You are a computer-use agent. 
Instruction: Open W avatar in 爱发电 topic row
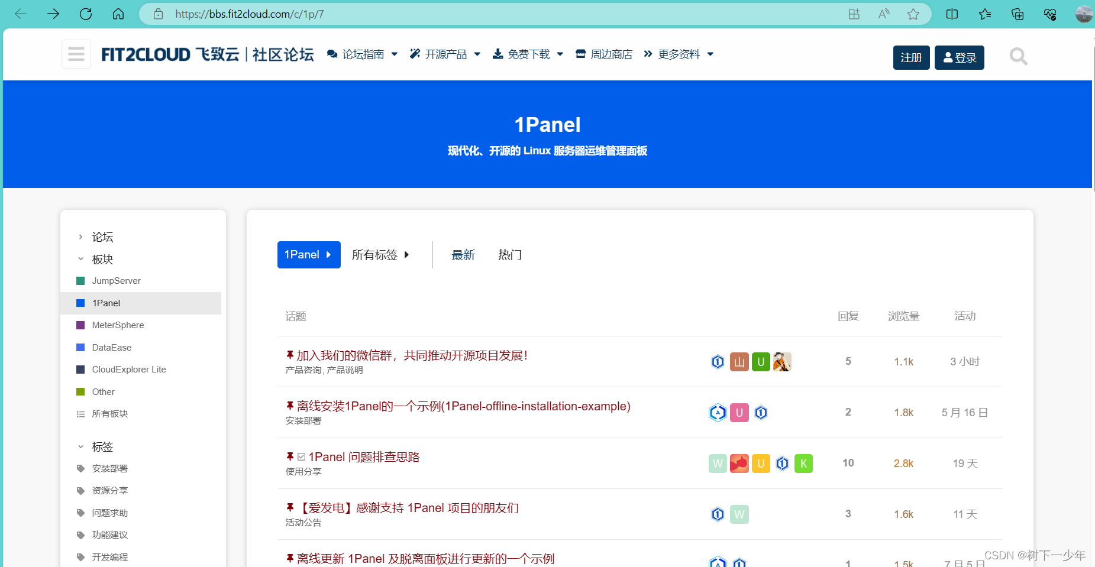point(739,514)
